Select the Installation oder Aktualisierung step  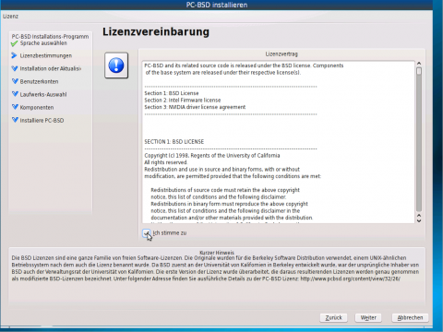coord(51,68)
